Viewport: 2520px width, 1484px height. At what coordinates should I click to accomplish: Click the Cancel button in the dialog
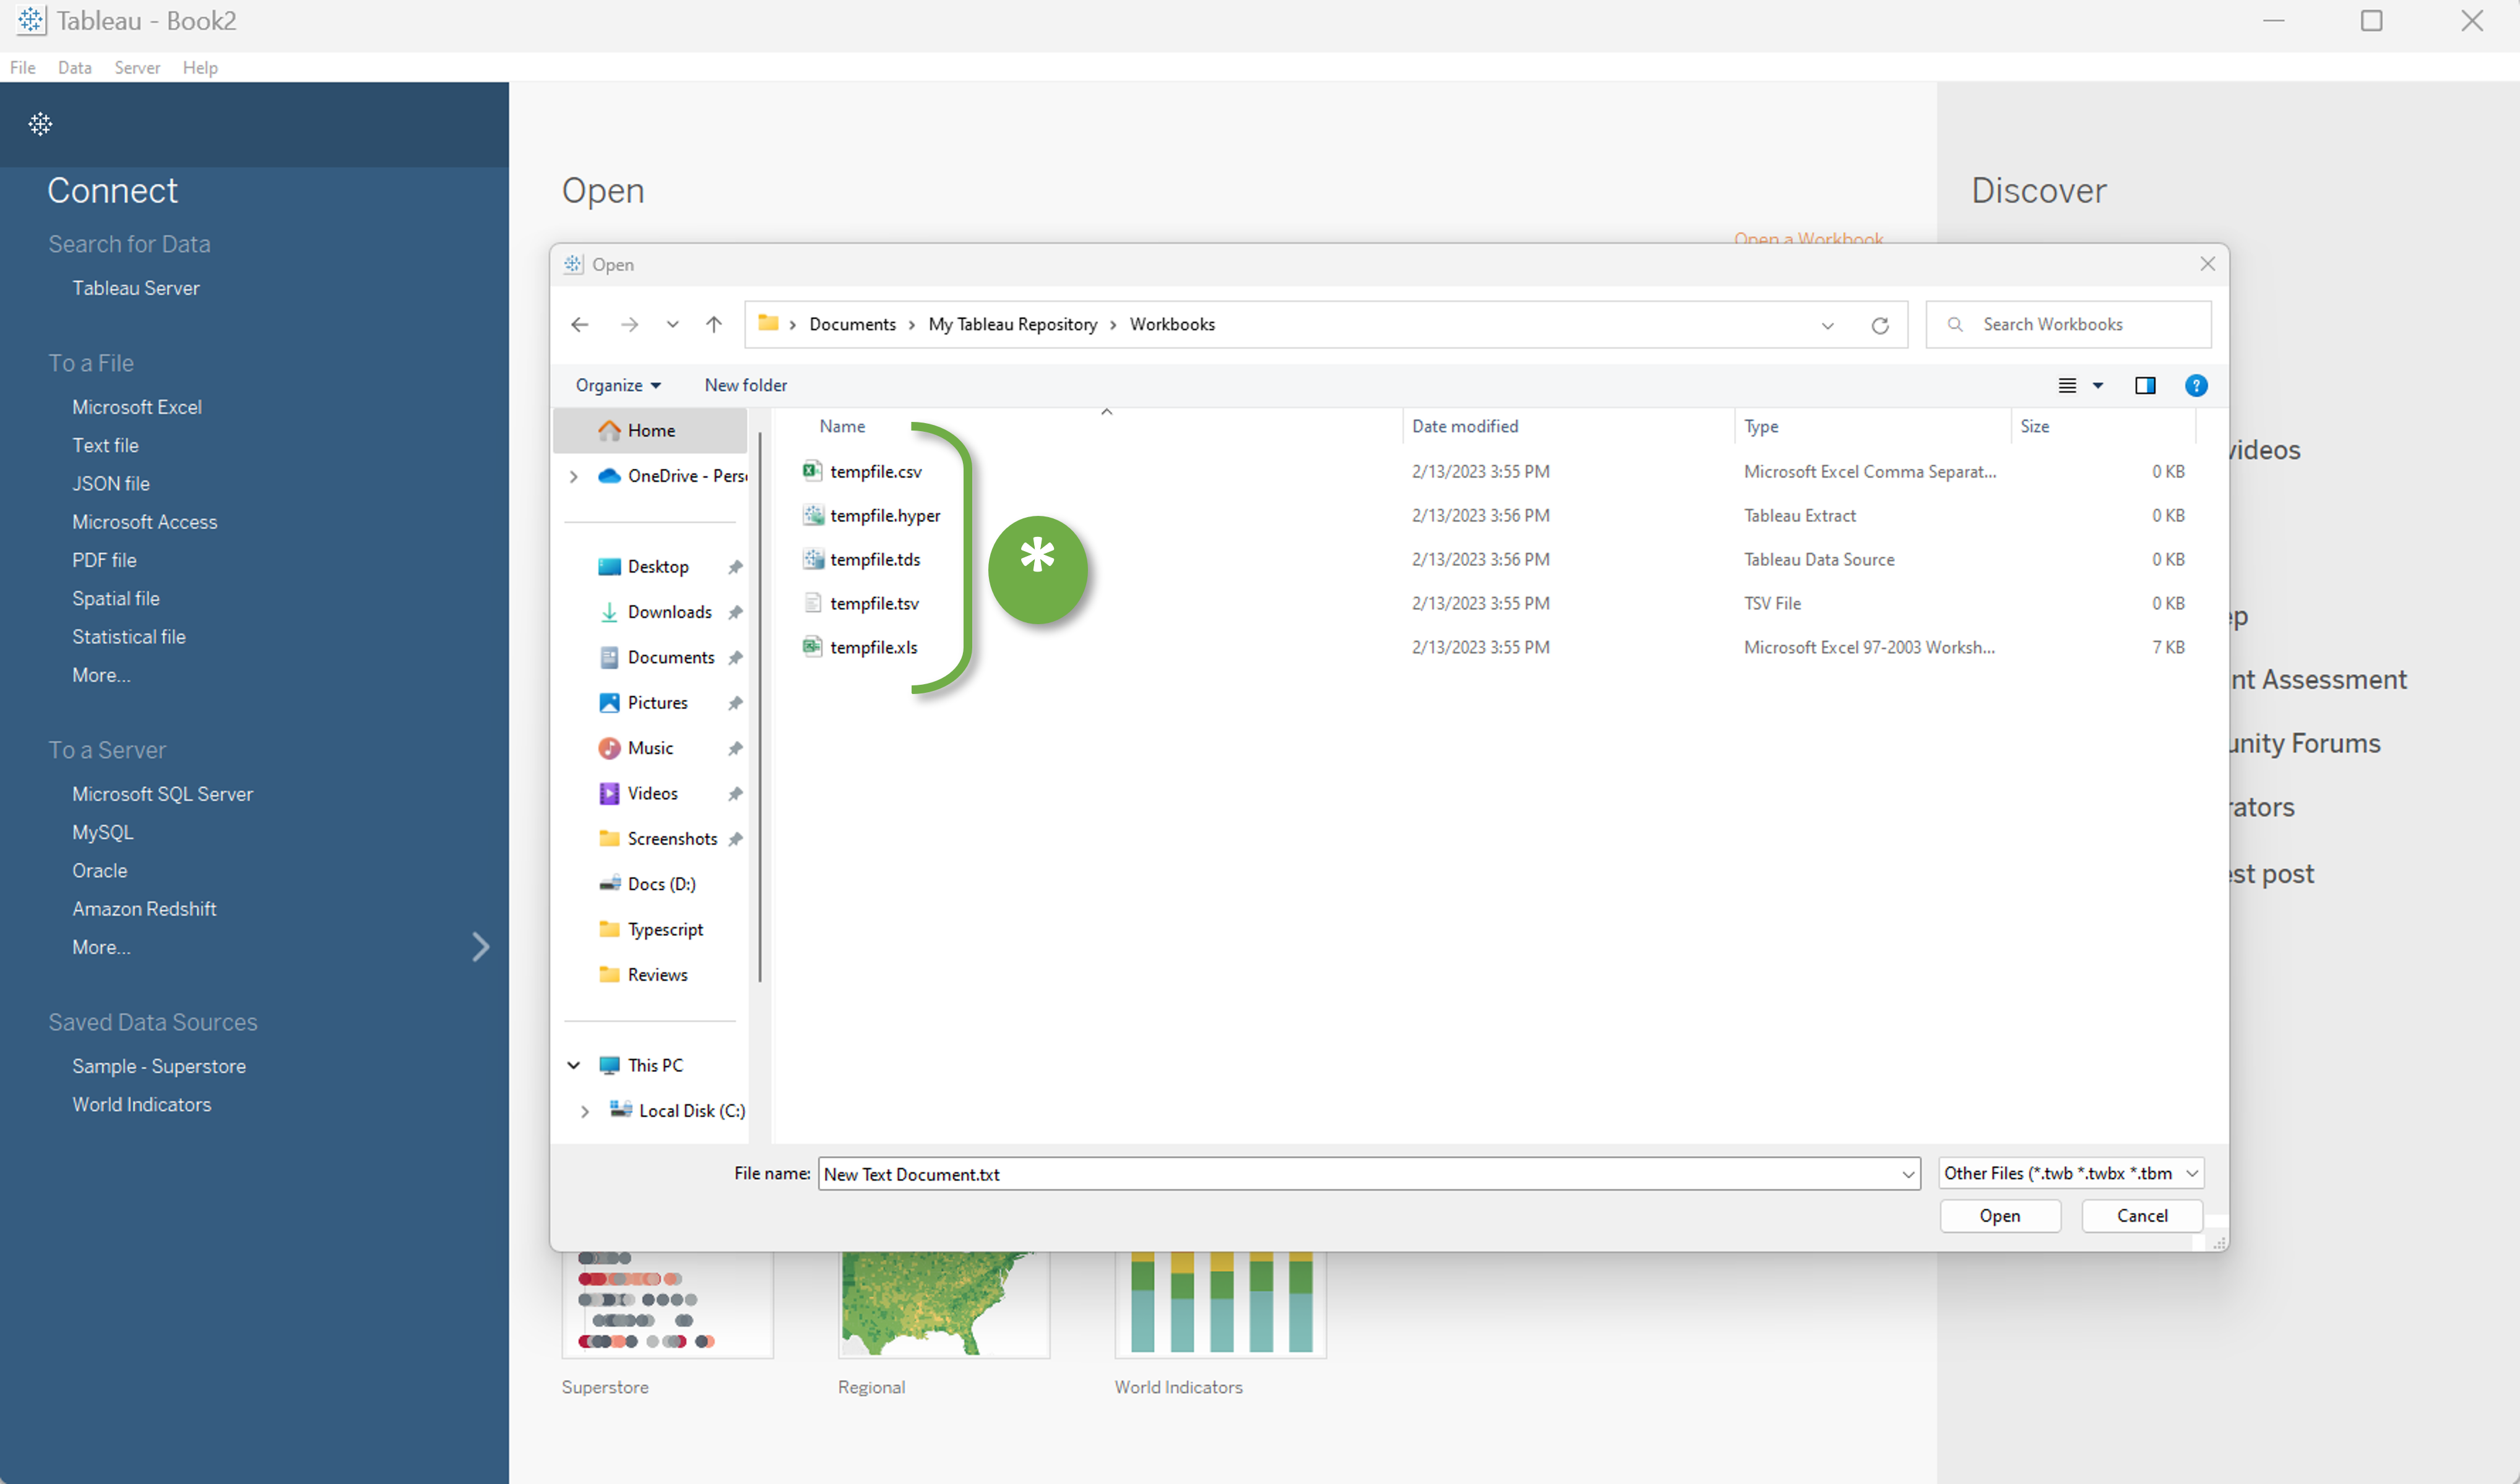coord(2142,1216)
